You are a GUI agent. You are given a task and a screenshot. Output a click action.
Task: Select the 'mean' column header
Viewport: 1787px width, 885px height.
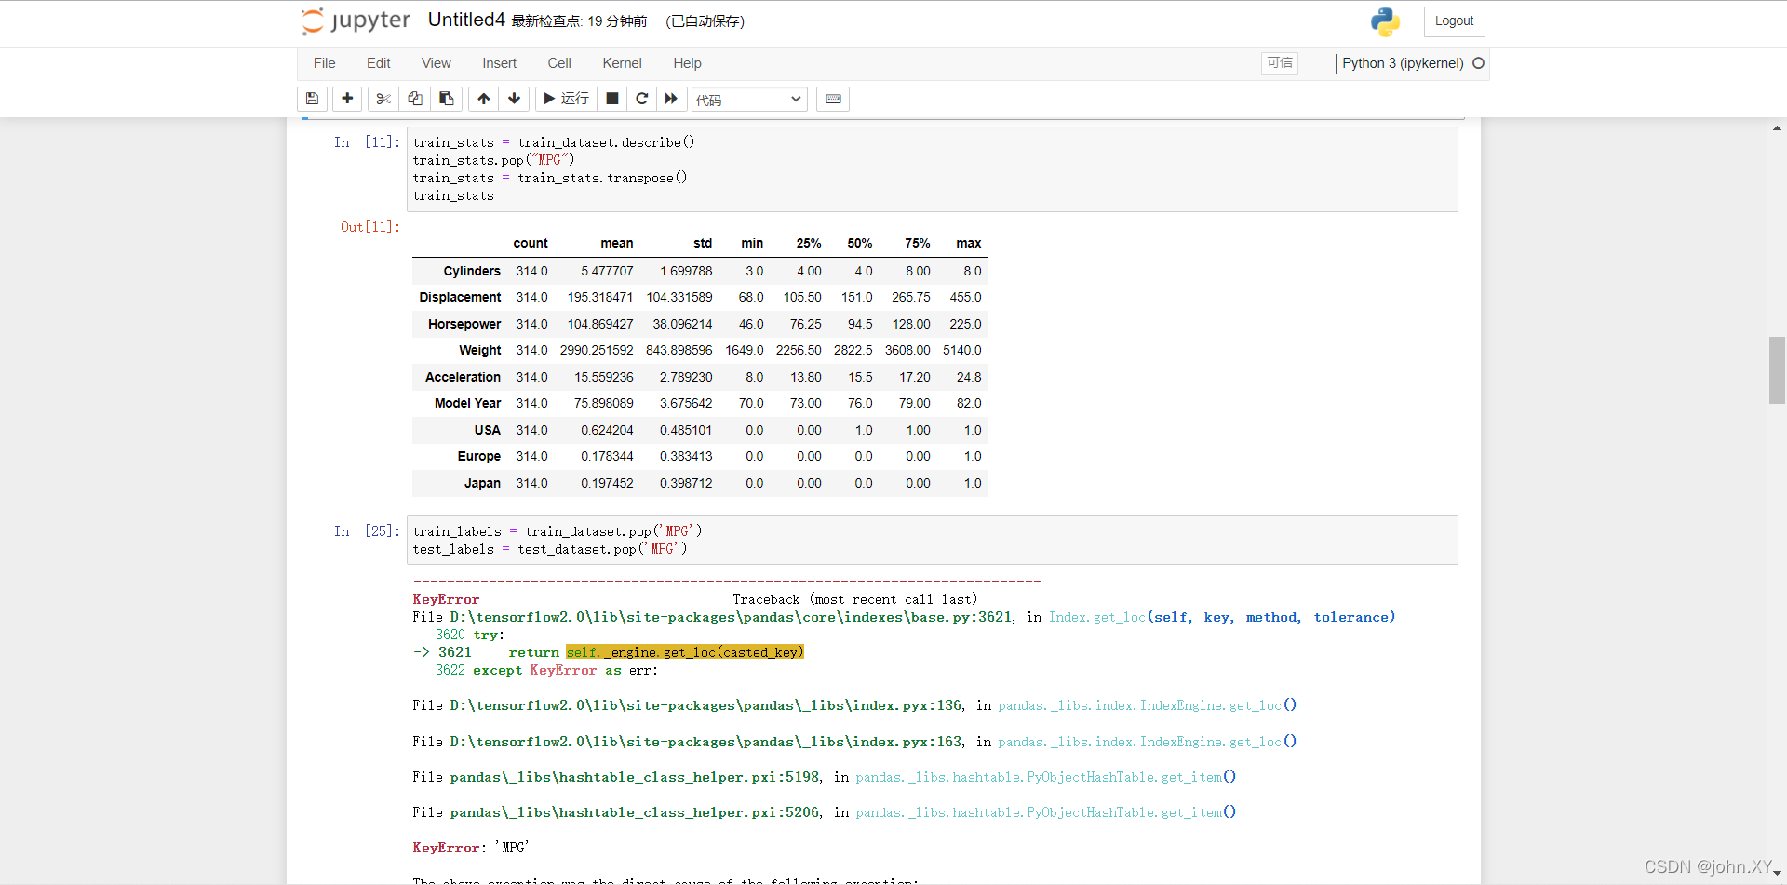617,244
